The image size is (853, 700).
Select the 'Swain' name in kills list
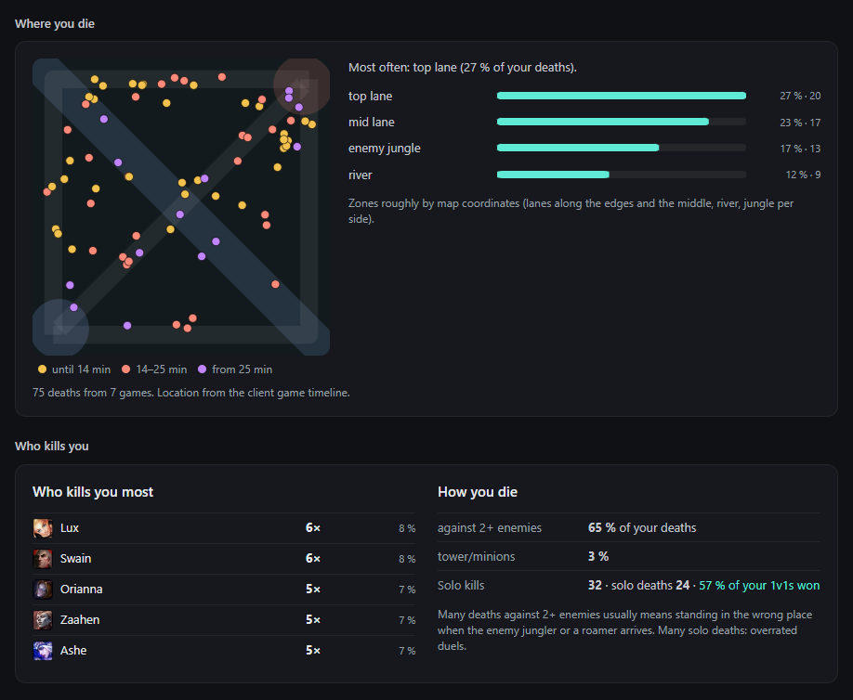coord(75,558)
